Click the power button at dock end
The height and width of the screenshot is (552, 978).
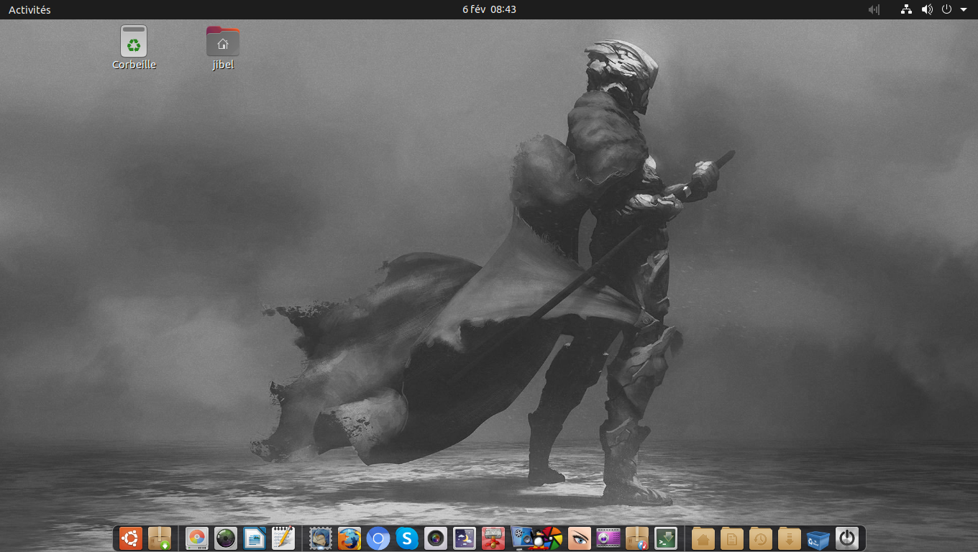847,538
